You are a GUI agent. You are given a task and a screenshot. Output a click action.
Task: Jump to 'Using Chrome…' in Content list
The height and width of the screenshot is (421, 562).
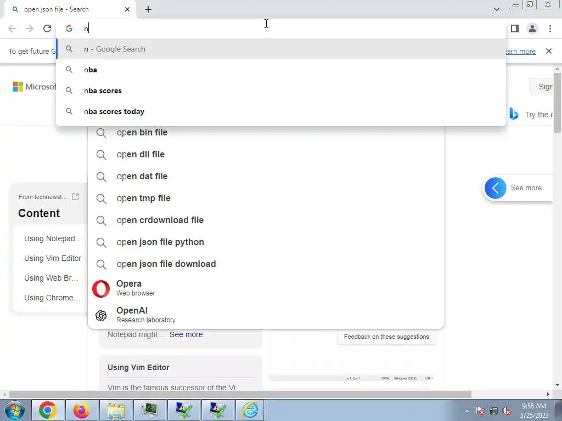(52, 298)
